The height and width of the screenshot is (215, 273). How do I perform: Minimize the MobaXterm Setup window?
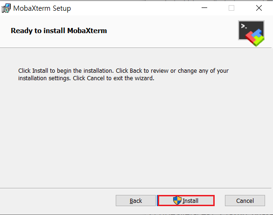pos(204,8)
